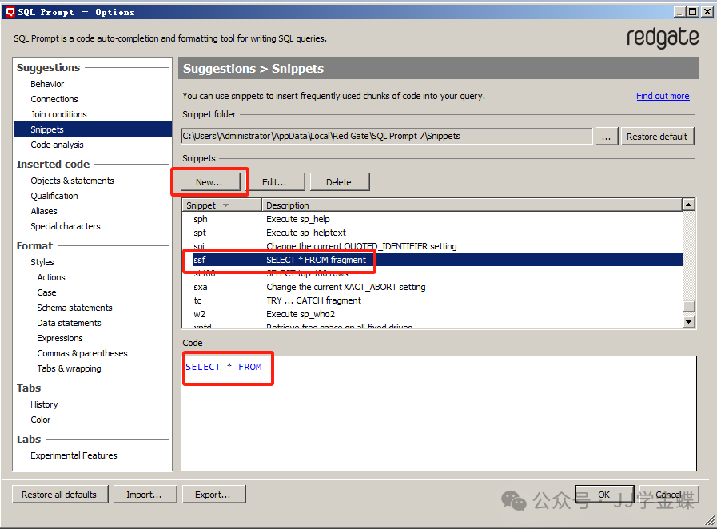Screen dimensions: 717x529
Task: Click the snippet list scroll-up arrow
Action: pyautogui.click(x=689, y=205)
